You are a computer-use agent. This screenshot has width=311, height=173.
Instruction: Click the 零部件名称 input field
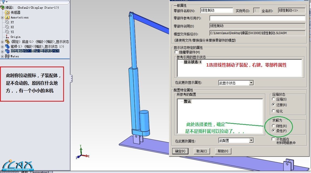tap(217, 10)
